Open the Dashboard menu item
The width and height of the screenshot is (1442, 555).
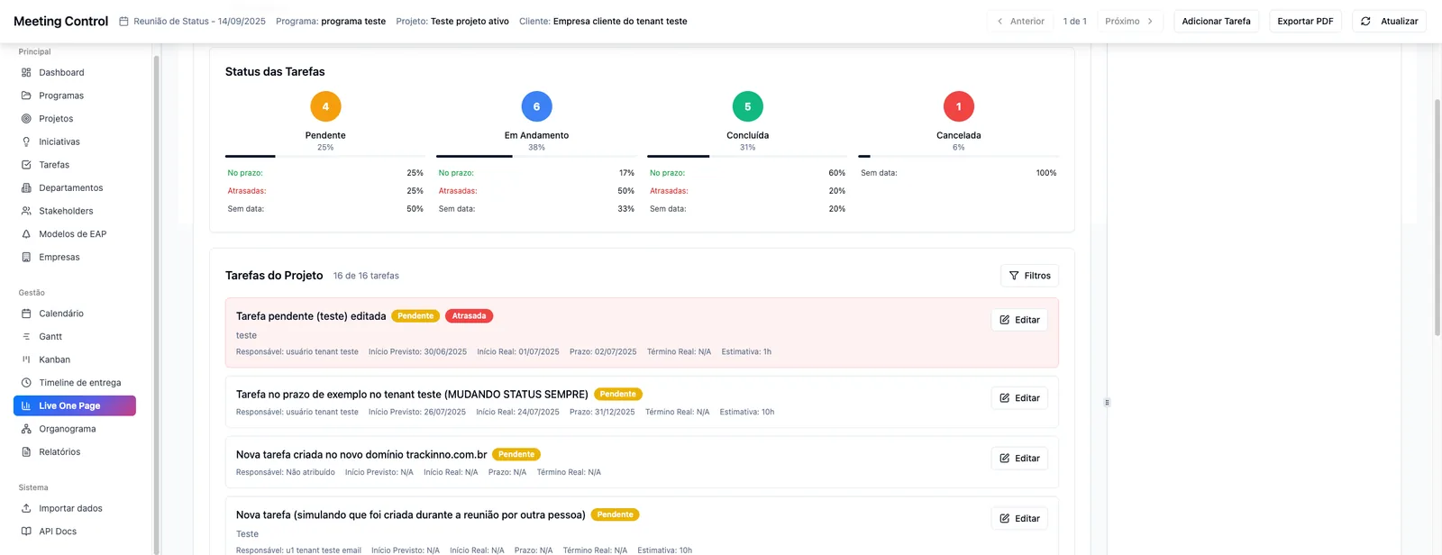[75, 73]
